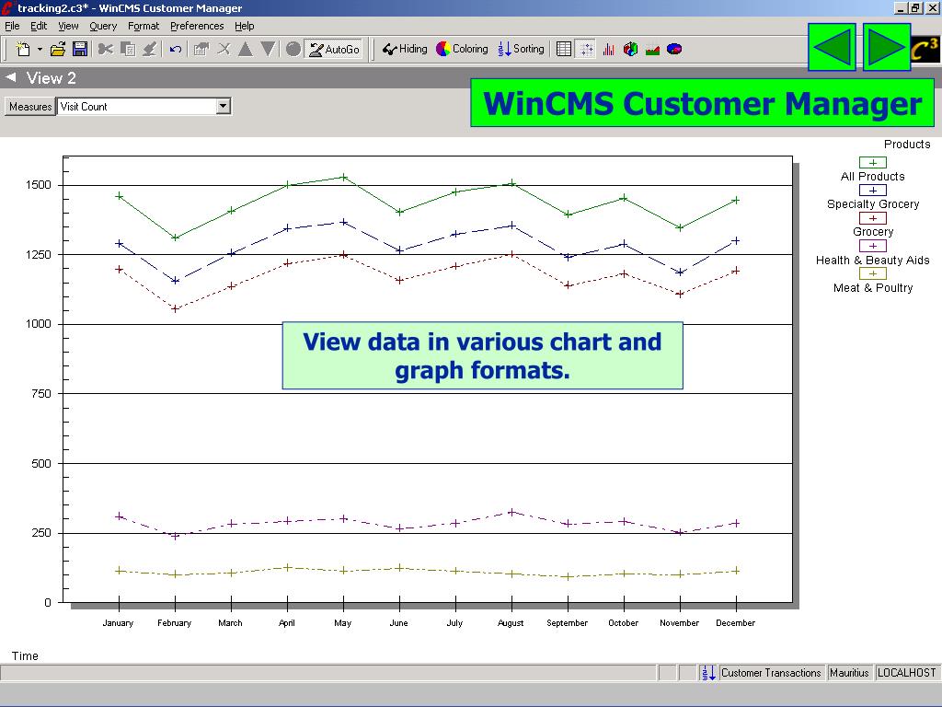Click the Grocery legend swatch

(x=873, y=217)
